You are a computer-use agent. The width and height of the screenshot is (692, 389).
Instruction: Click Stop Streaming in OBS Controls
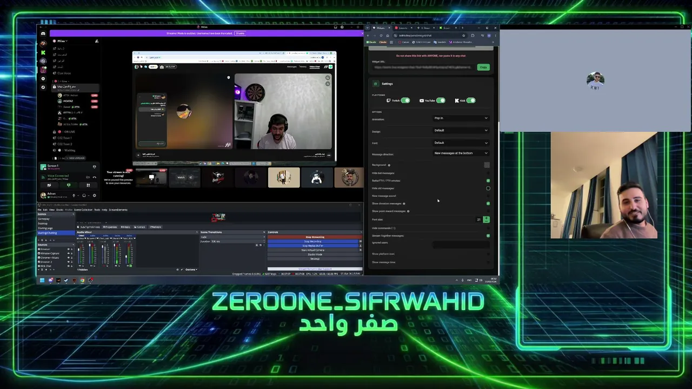coord(315,237)
